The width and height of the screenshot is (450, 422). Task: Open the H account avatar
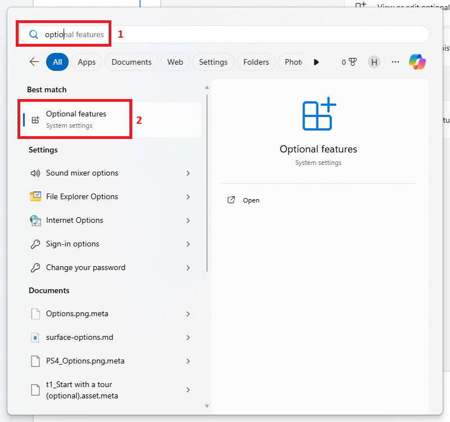tap(374, 62)
